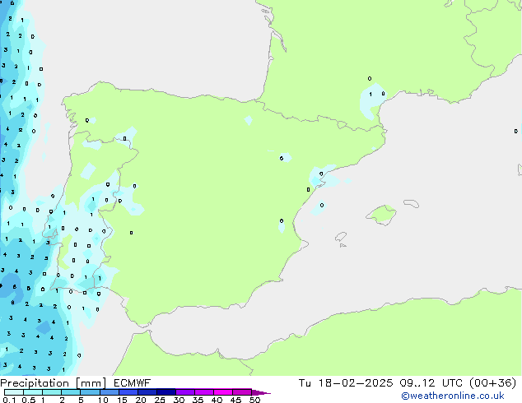The width and height of the screenshot is (522, 403).
Task: Click the '25' legend scale label
Action: coord(160,400)
